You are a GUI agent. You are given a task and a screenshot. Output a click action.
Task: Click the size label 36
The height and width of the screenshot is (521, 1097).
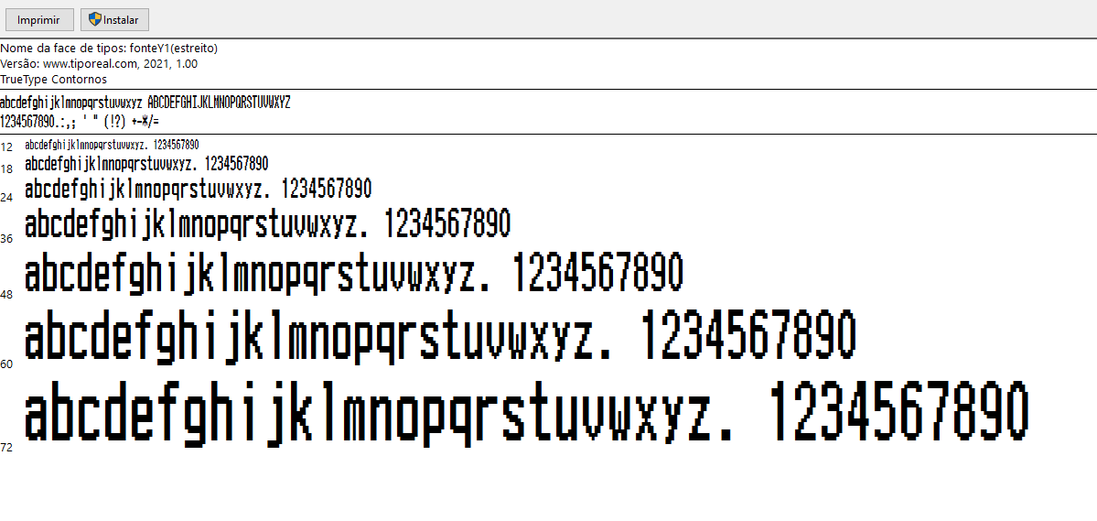6,239
